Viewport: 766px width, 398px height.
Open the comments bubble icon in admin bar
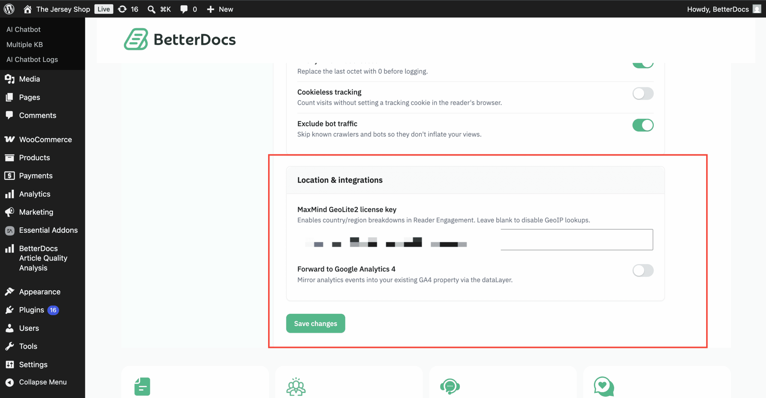pyautogui.click(x=184, y=9)
